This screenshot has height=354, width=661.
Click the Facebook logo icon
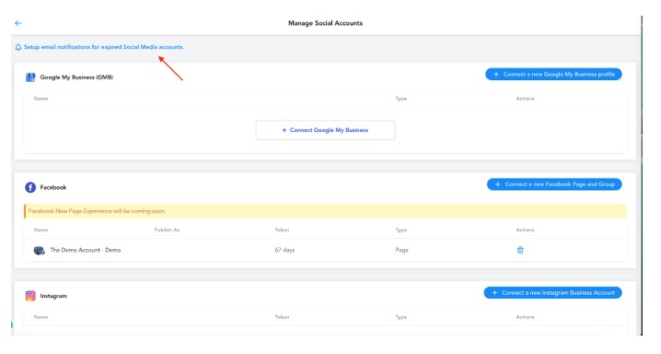tap(30, 187)
